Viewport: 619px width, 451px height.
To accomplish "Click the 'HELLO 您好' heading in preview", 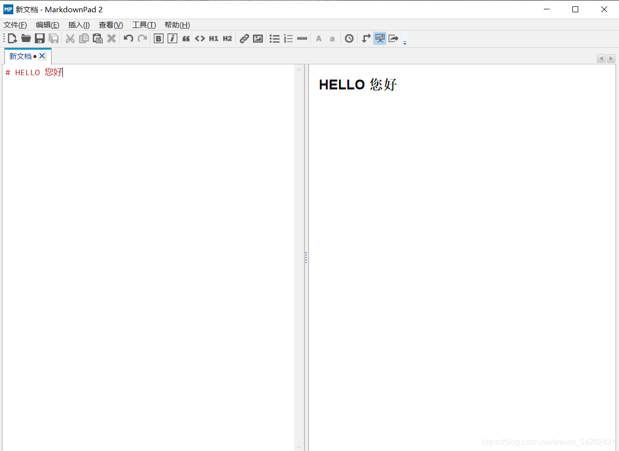I will coord(358,85).
